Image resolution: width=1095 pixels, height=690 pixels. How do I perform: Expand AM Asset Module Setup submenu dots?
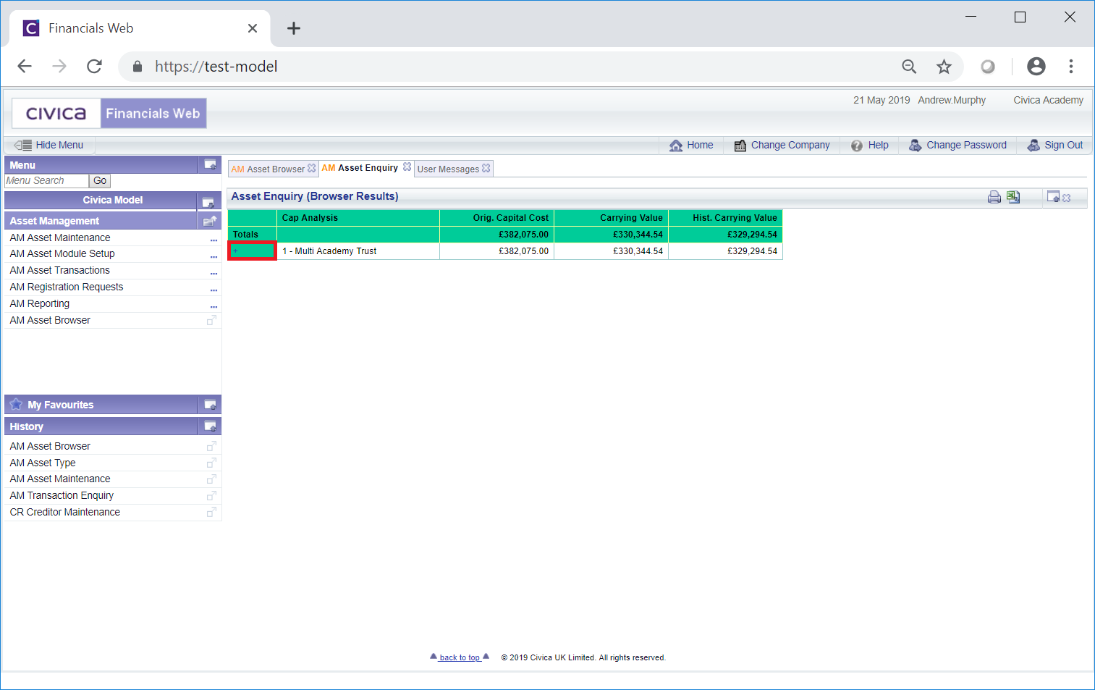coord(213,256)
